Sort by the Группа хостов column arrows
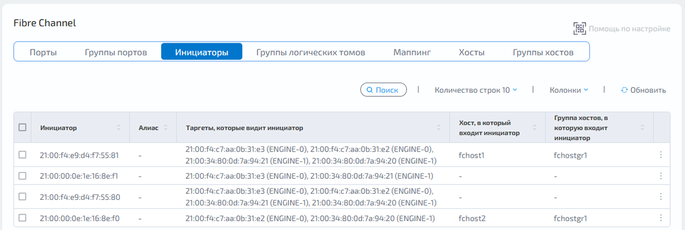Viewport: 685px width, 230px height. 642,128
